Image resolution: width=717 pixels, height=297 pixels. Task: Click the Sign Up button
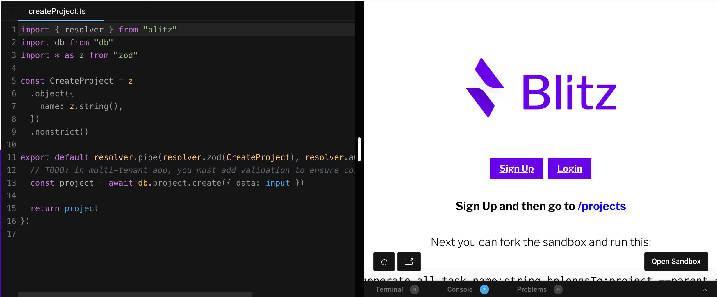(516, 168)
